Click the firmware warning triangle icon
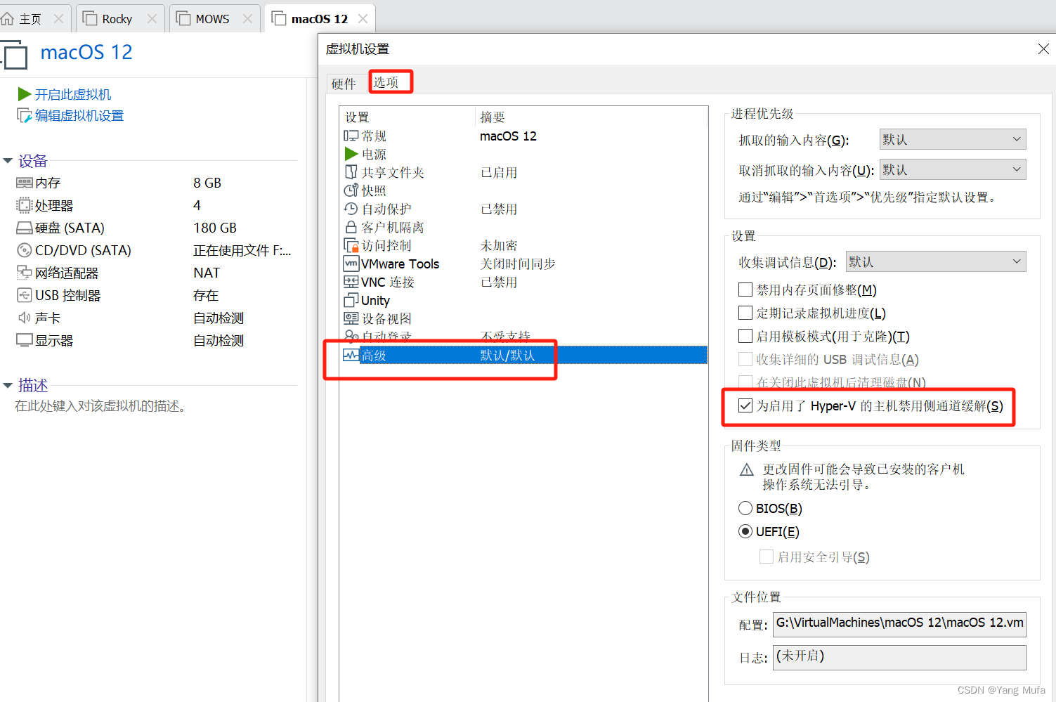Screen dimensions: 1056x702 747,469
